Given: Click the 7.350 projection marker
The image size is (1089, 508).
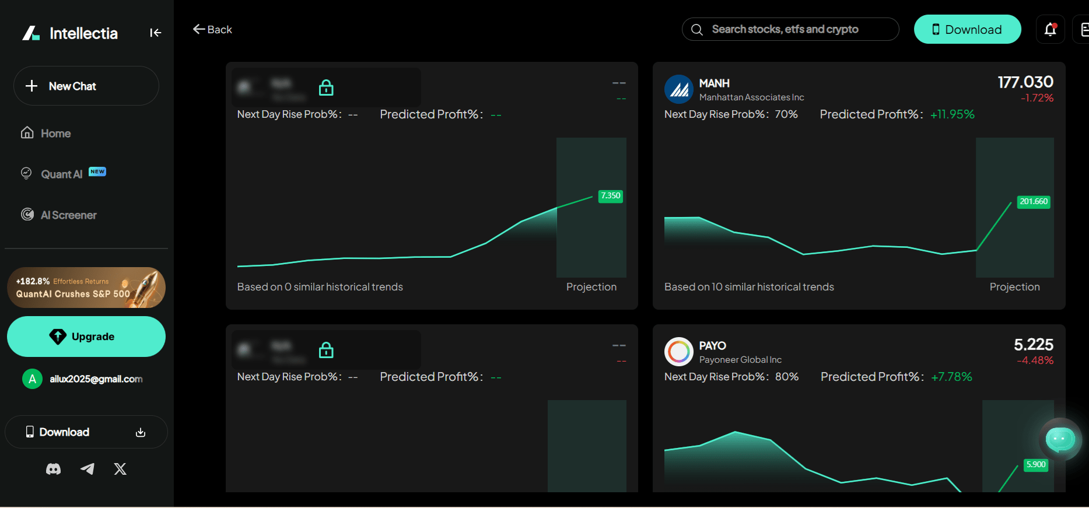Looking at the screenshot, I should pyautogui.click(x=611, y=196).
